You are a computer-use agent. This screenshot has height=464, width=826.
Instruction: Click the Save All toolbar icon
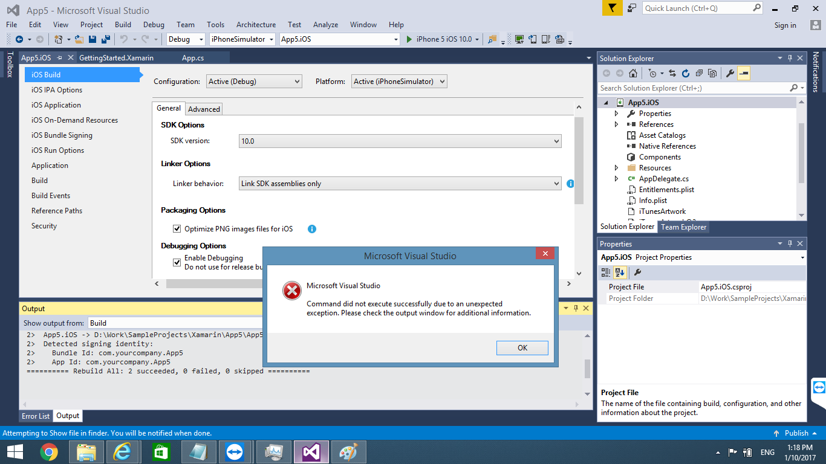(x=105, y=39)
